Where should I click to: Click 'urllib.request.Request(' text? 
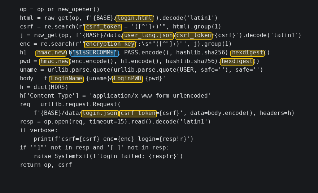(x=80, y=104)
